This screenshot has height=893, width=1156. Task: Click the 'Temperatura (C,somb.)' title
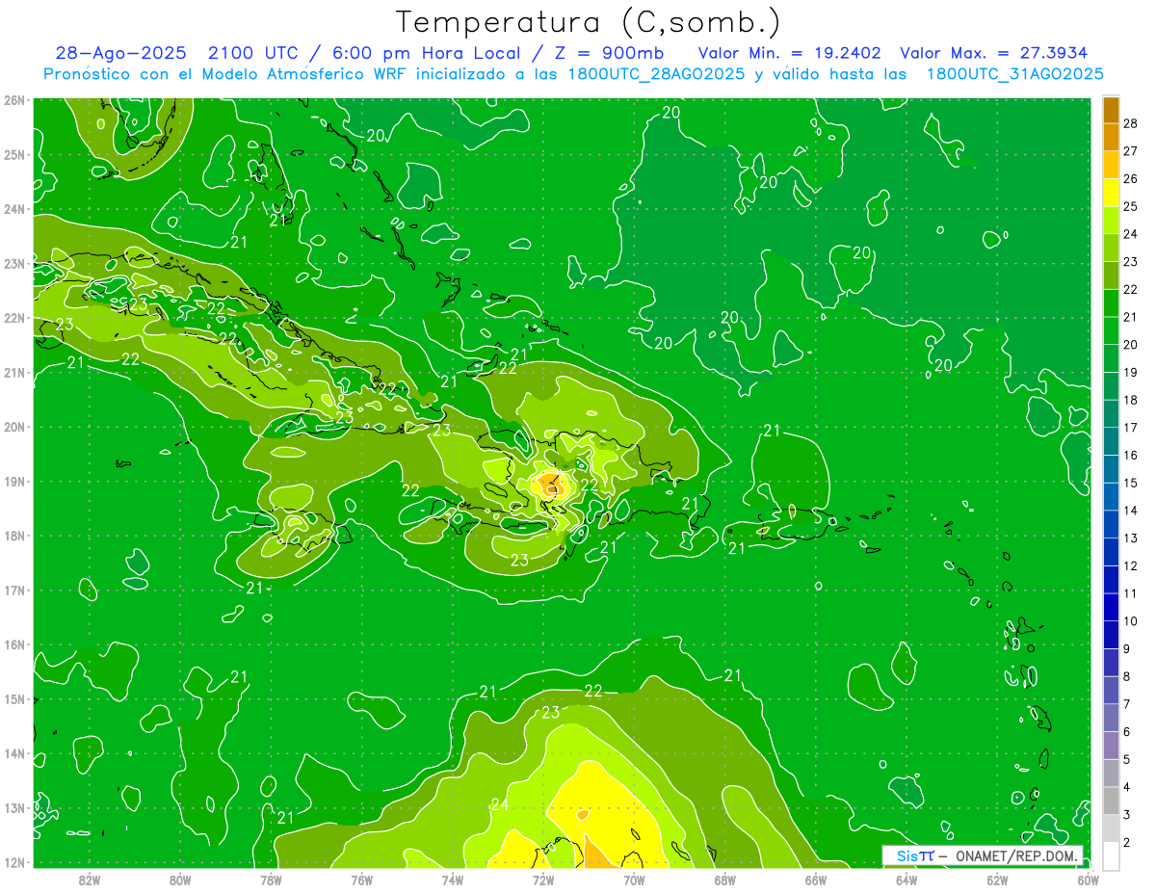point(588,22)
